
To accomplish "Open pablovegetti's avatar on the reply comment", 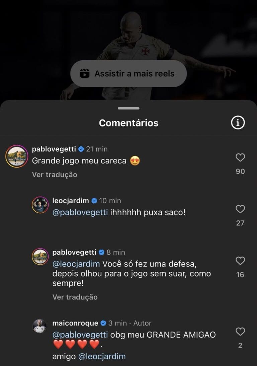I will click(40, 256).
